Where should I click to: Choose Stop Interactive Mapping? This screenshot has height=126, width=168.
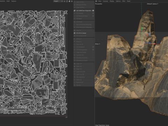click(x=84, y=27)
